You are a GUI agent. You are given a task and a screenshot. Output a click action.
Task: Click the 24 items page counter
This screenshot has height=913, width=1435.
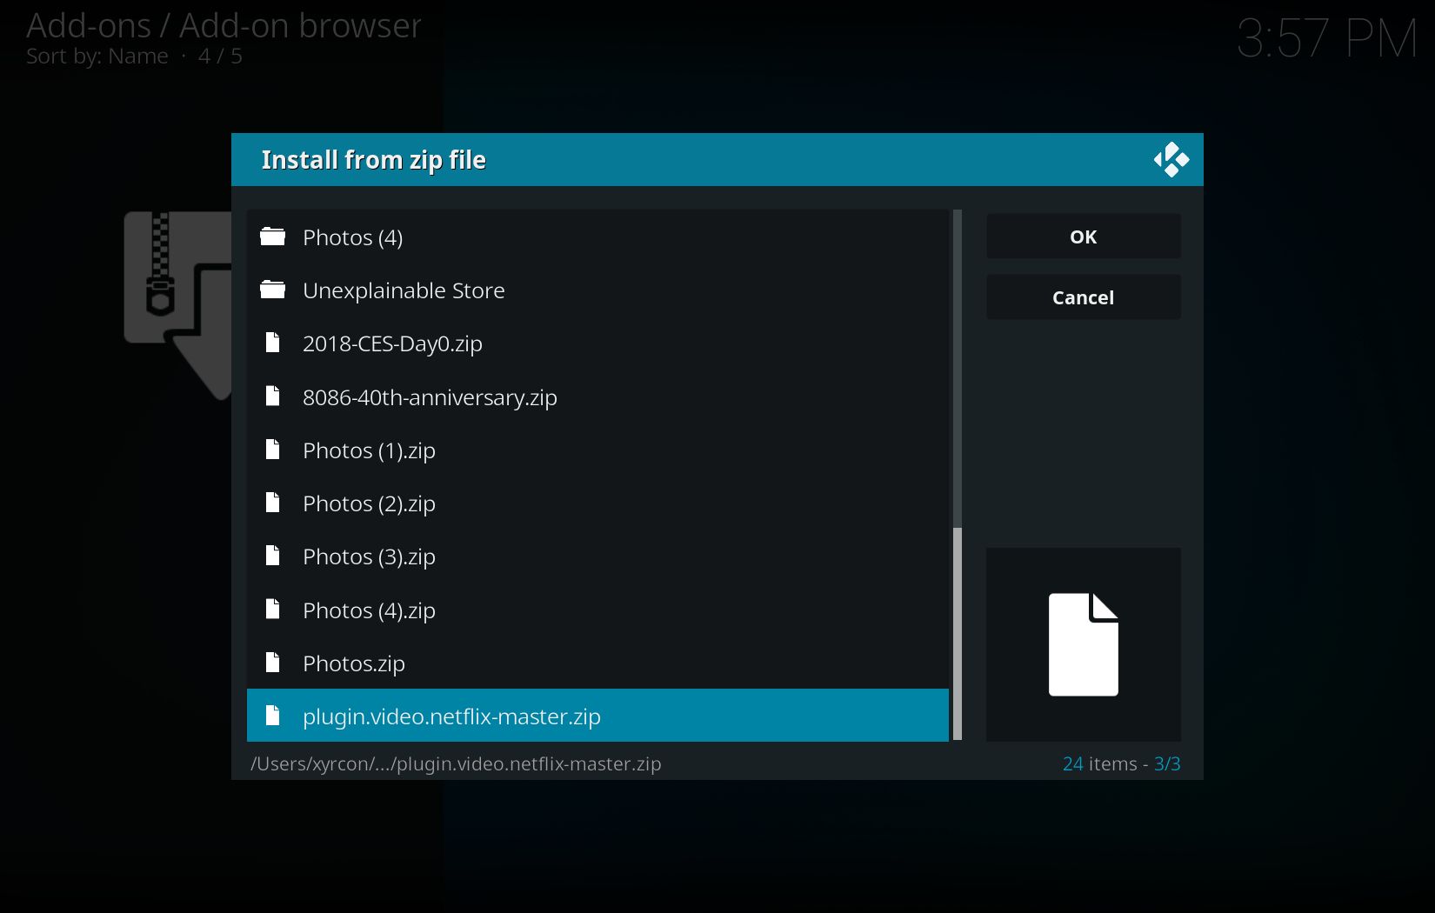[x=1121, y=763]
